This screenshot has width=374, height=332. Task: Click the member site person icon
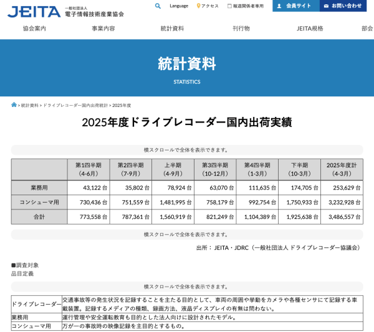[x=279, y=6]
